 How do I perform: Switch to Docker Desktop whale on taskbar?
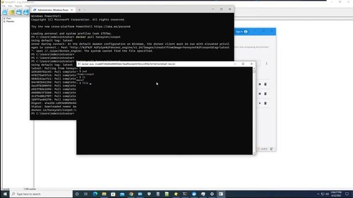pyautogui.click(x=194, y=194)
